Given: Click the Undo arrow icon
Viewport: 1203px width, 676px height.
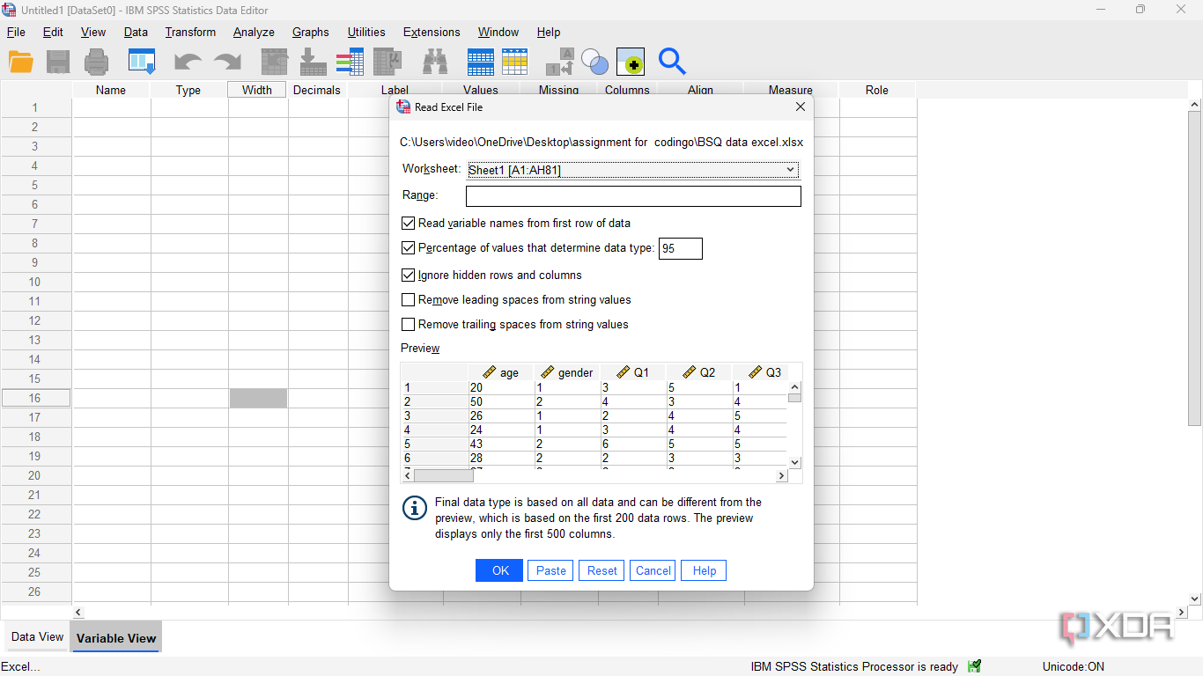Looking at the screenshot, I should pos(188,62).
